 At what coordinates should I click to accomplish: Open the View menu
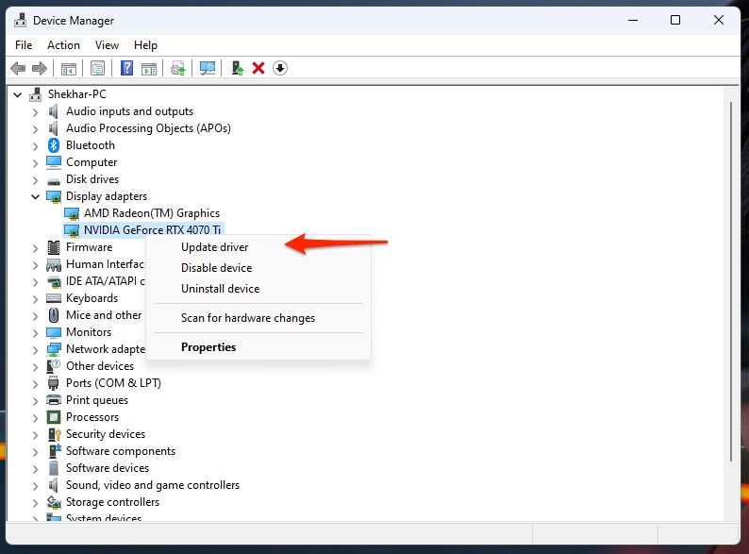107,44
